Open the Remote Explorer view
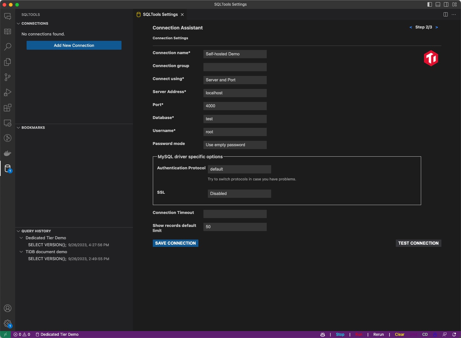The width and height of the screenshot is (461, 338). [x=8, y=123]
